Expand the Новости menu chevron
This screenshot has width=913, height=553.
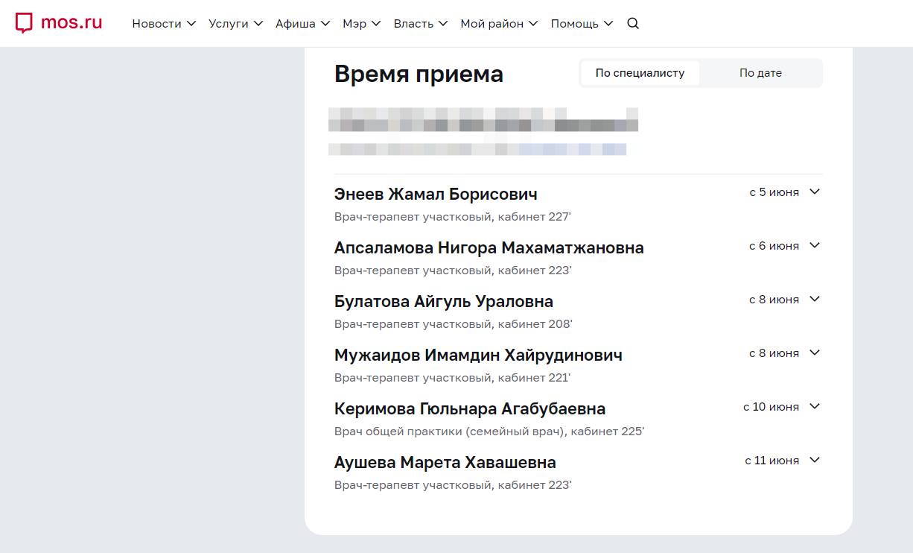pos(194,23)
